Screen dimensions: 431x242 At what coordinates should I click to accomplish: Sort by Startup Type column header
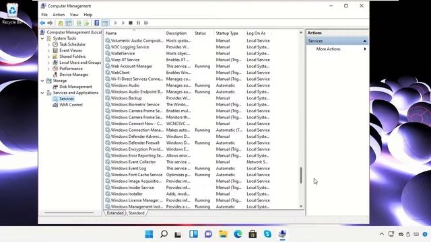[x=229, y=33]
